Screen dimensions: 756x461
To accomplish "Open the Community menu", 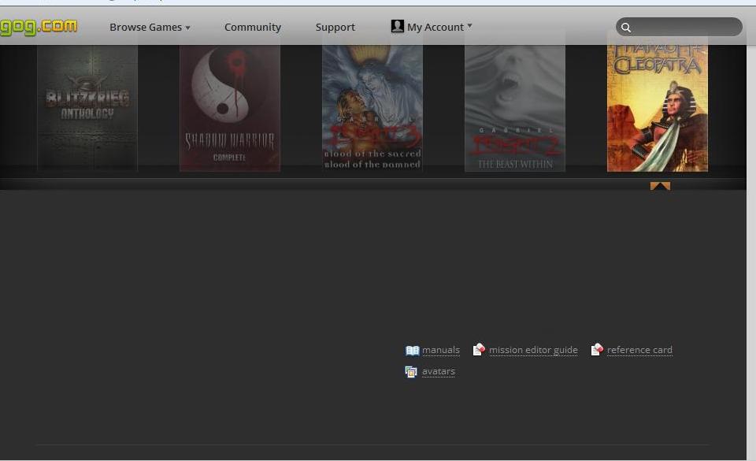I will click(253, 28).
